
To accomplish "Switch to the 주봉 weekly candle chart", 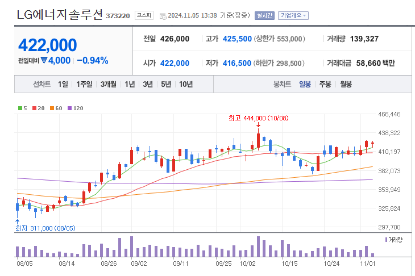I will pyautogui.click(x=325, y=84).
